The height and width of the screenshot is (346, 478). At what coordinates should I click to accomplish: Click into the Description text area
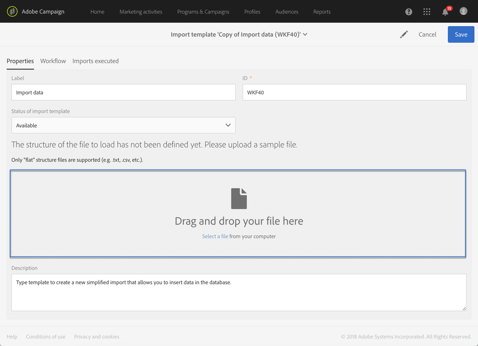click(x=239, y=293)
